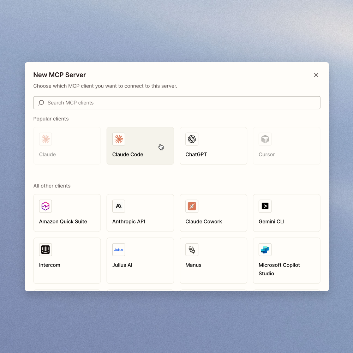Click the Intercom logo icon
The width and height of the screenshot is (353, 353).
click(46, 250)
